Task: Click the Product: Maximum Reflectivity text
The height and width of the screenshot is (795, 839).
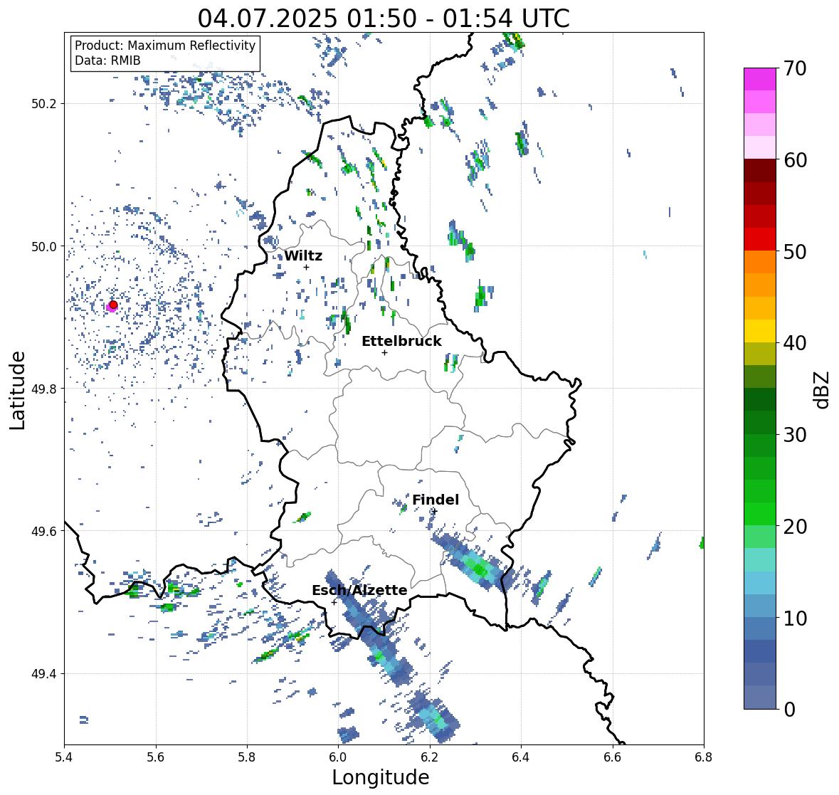Action: [165, 46]
